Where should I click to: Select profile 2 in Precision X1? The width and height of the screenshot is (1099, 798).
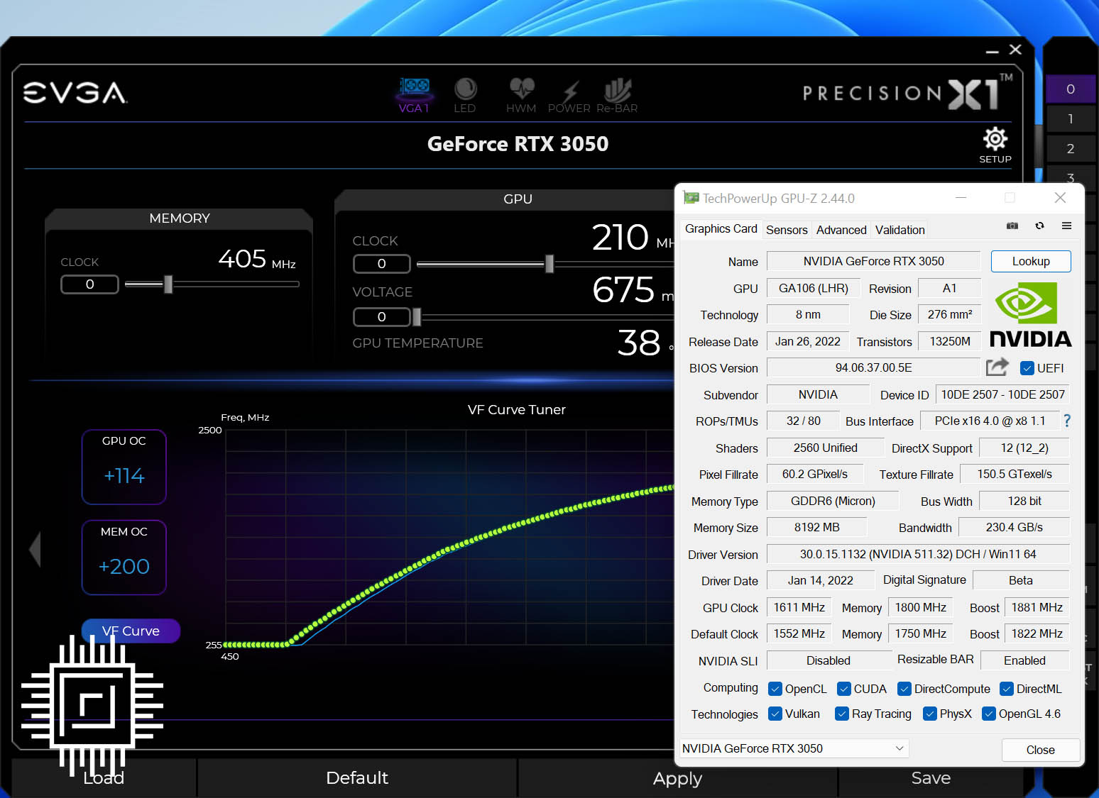click(x=1071, y=148)
